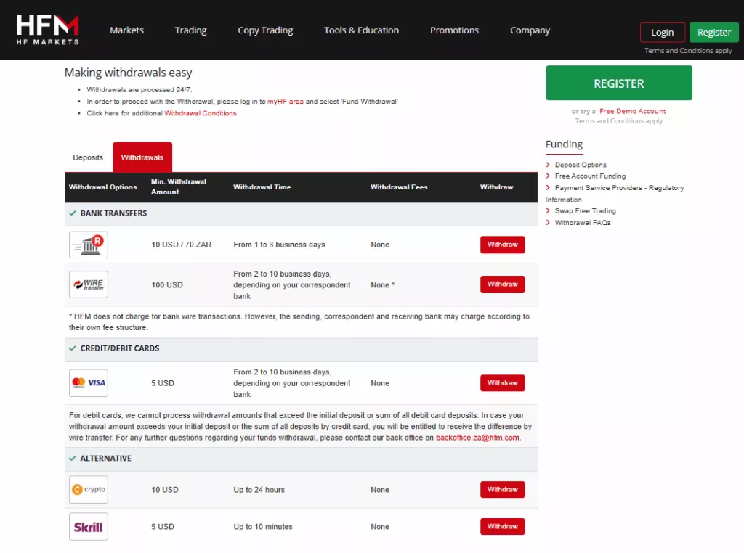Viewport: 744px width, 553px height.
Task: Click the backoffice.za@hfm.com email link
Action: [x=477, y=438]
